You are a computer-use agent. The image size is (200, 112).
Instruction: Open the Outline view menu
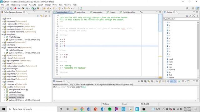pos(197,16)
